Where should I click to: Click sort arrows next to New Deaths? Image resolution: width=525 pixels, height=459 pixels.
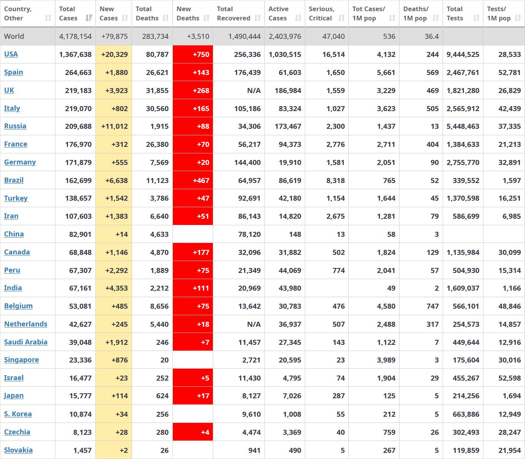click(x=207, y=18)
